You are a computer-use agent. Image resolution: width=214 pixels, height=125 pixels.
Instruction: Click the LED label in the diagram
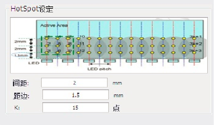click(34, 63)
